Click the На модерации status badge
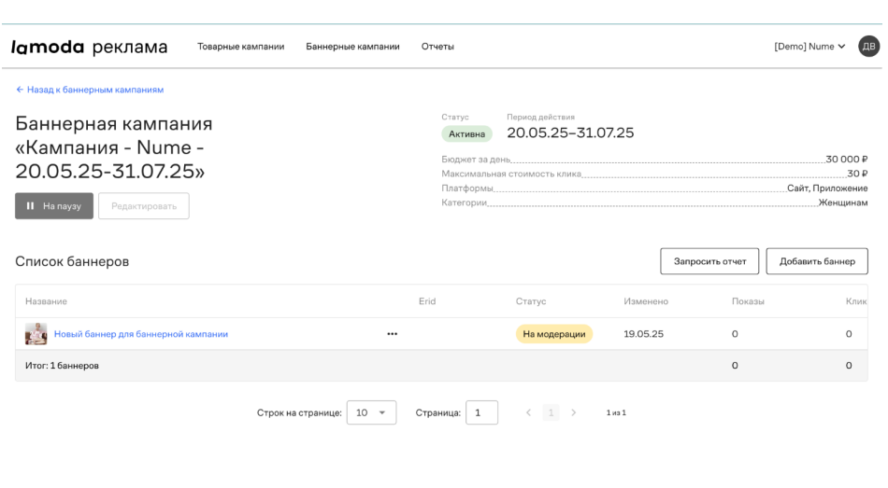 coord(554,334)
